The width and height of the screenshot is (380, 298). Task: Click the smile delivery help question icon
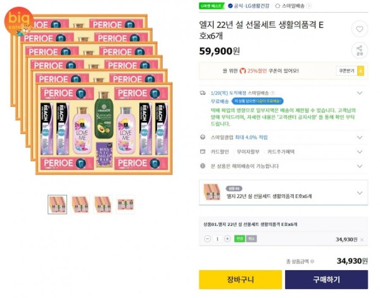pos(272,93)
